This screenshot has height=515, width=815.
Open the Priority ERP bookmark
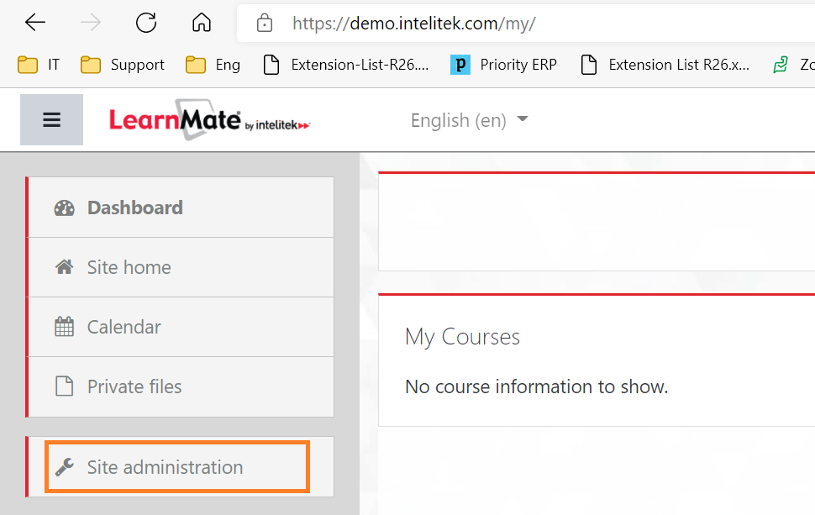[x=503, y=65]
